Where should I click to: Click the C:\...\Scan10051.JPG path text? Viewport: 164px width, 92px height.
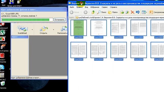click(10, 14)
